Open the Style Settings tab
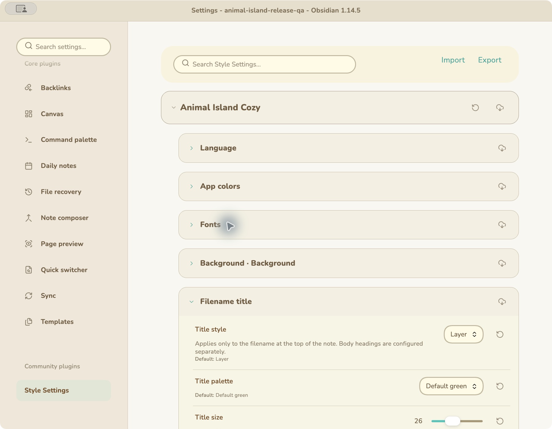552x429 pixels. coord(63,390)
